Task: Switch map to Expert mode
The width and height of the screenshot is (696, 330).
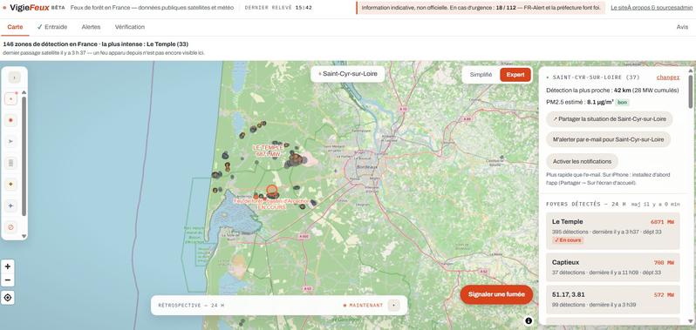Action: (515, 75)
